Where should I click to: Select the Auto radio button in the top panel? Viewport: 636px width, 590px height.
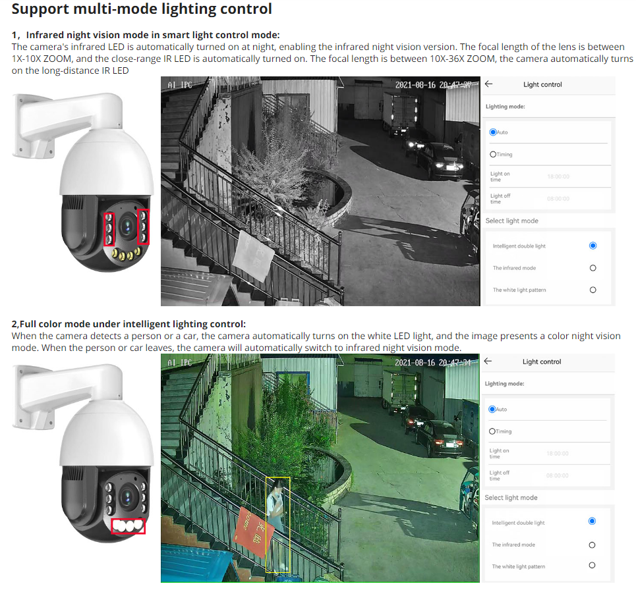[x=492, y=132]
